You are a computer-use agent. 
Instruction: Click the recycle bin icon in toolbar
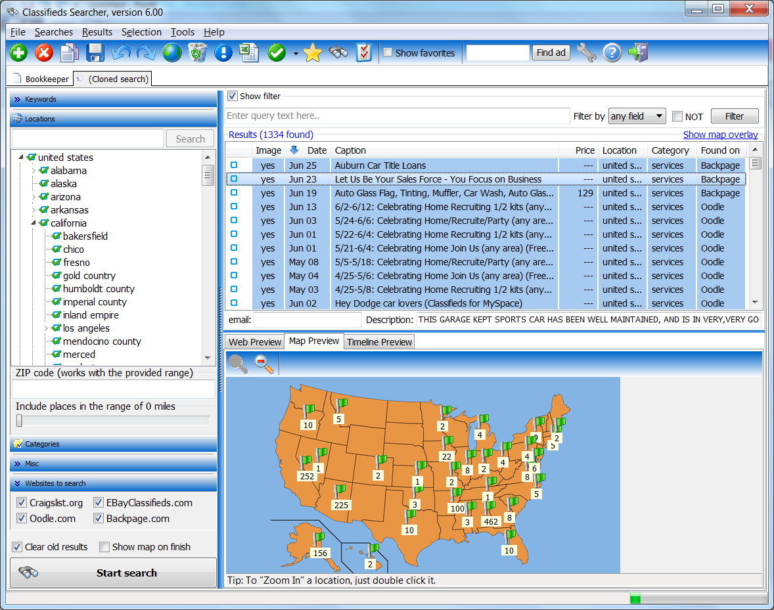196,53
